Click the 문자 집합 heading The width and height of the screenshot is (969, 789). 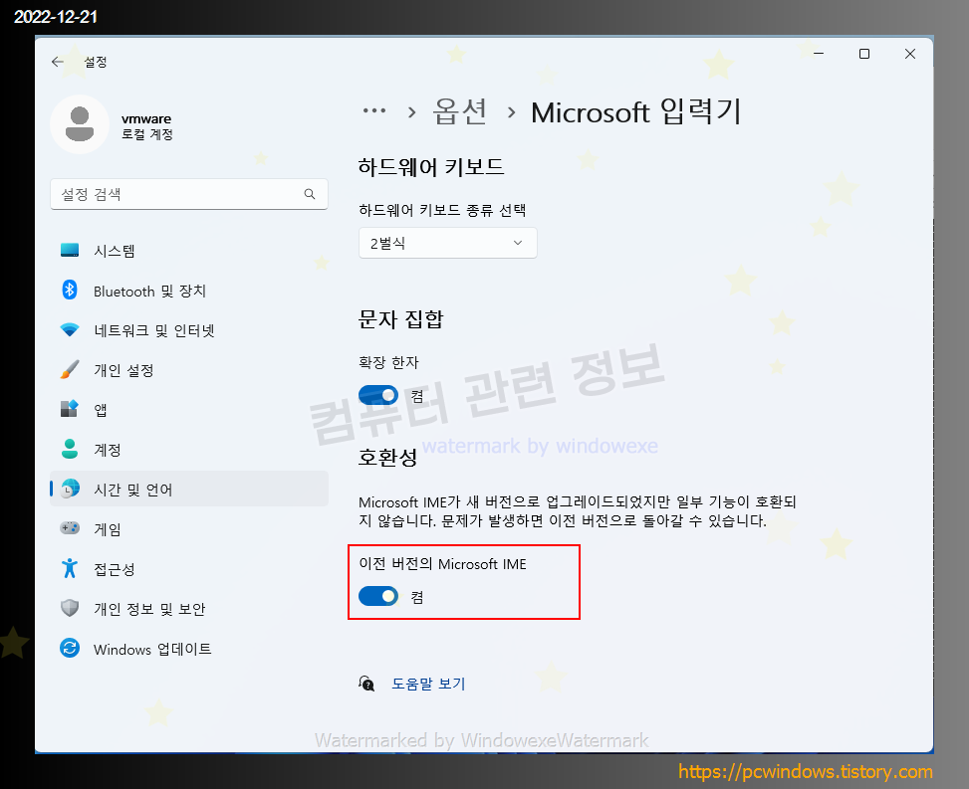pyautogui.click(x=400, y=319)
